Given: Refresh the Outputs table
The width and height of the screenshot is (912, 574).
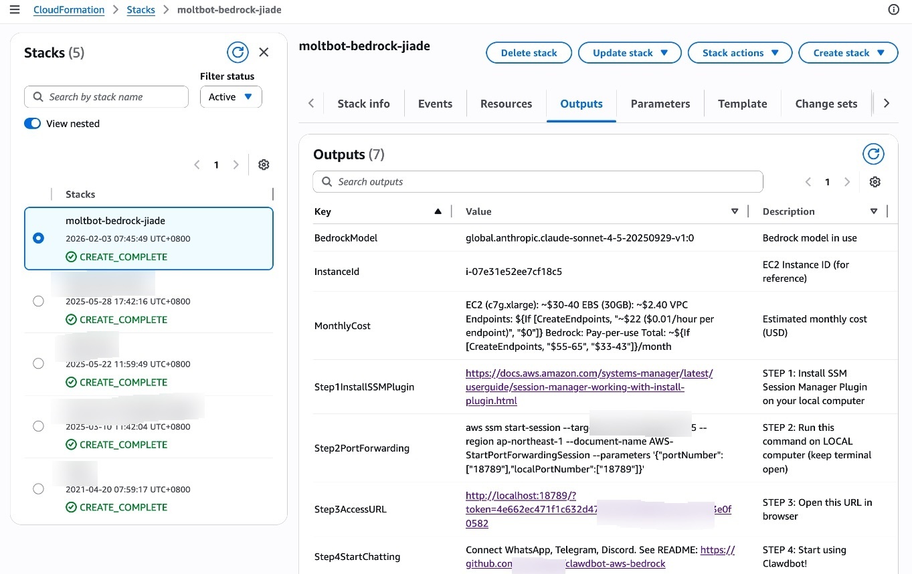Looking at the screenshot, I should pyautogui.click(x=873, y=155).
